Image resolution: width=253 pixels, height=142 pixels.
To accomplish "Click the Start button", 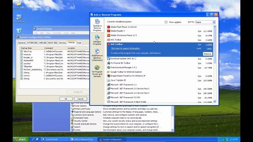I will click(21, 139).
